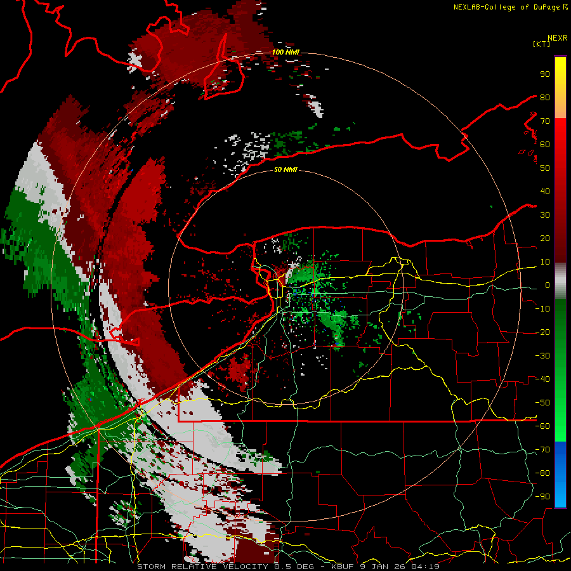Click the NEXR label above the color scale
The width and height of the screenshot is (571, 571).
[558, 38]
